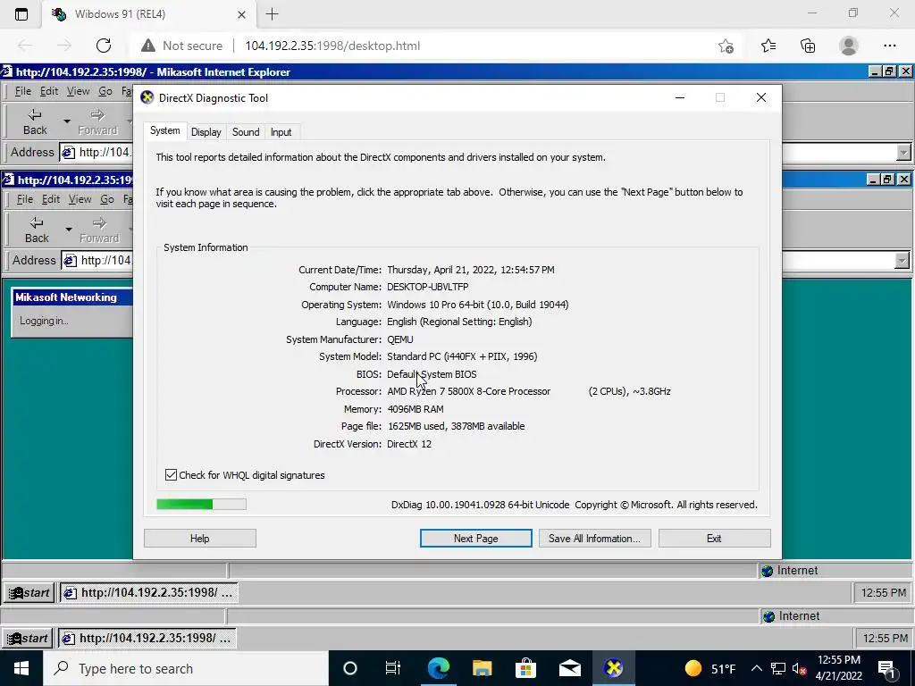The image size is (915, 686).
Task: Toggle Check for WHQL digital signatures
Action: tap(171, 475)
